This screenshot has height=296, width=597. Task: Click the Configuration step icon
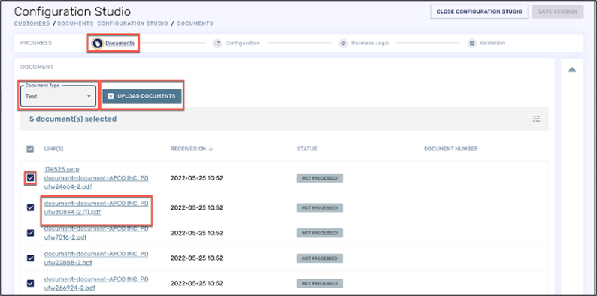[x=217, y=43]
